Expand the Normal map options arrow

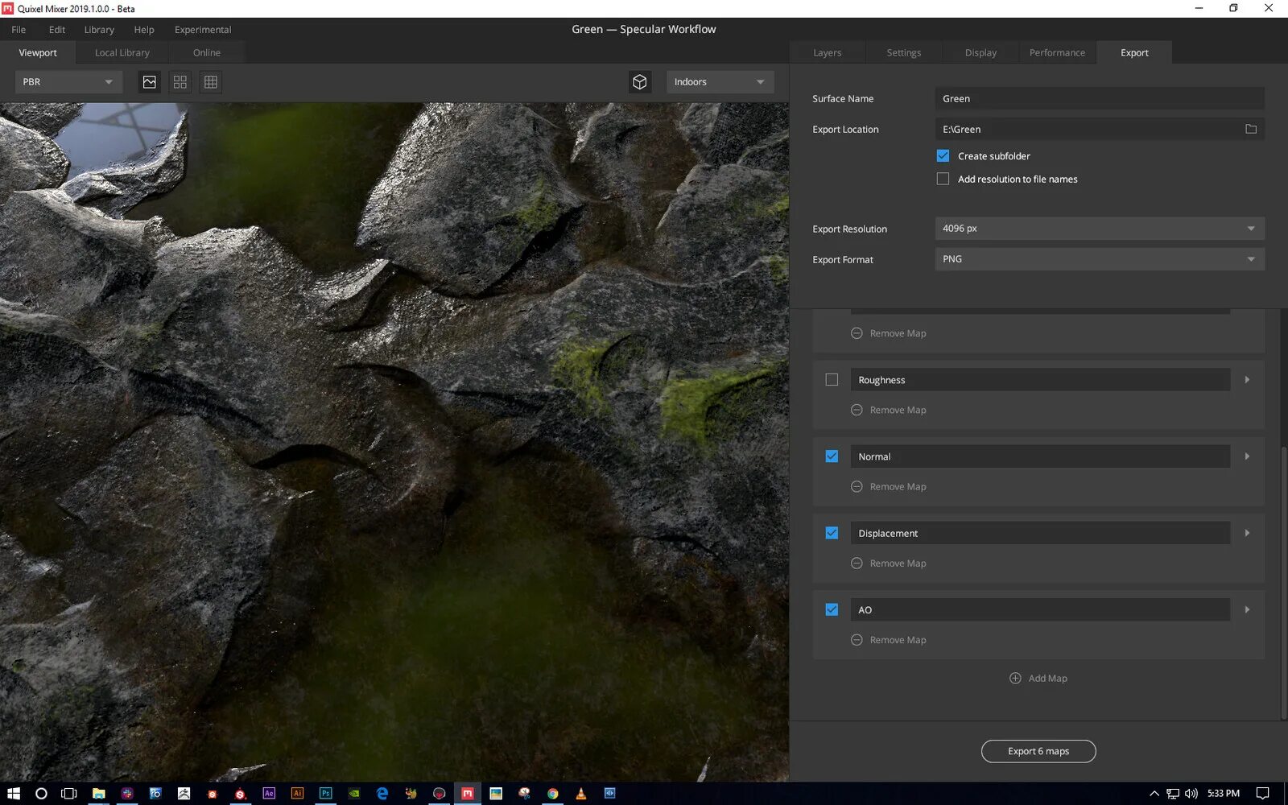1247,456
